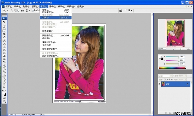The height and width of the screenshot is (116, 194).
Task: Select the History Brush tool
Action: [4, 50]
